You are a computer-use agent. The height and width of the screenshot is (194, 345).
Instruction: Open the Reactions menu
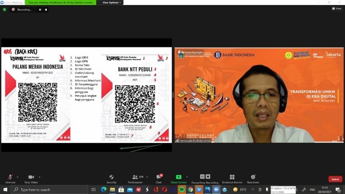253,179
